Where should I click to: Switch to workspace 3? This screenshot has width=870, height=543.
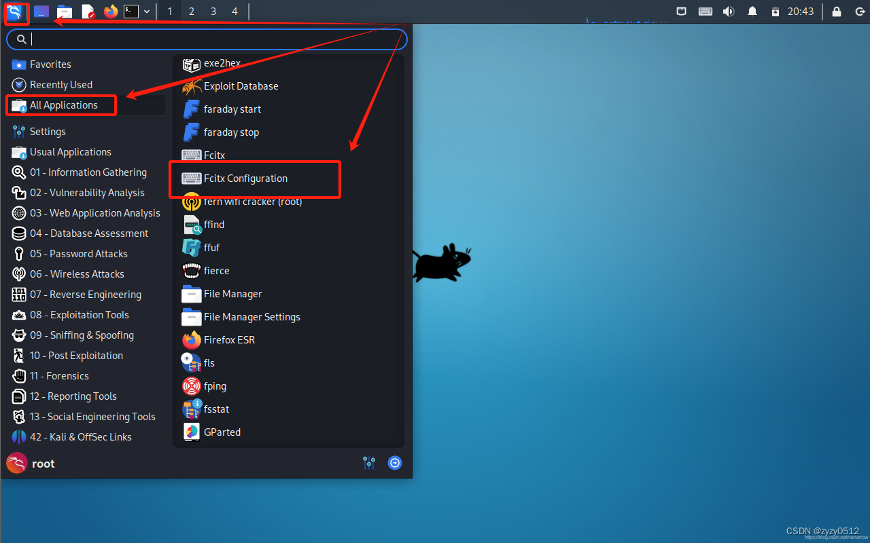coord(213,12)
